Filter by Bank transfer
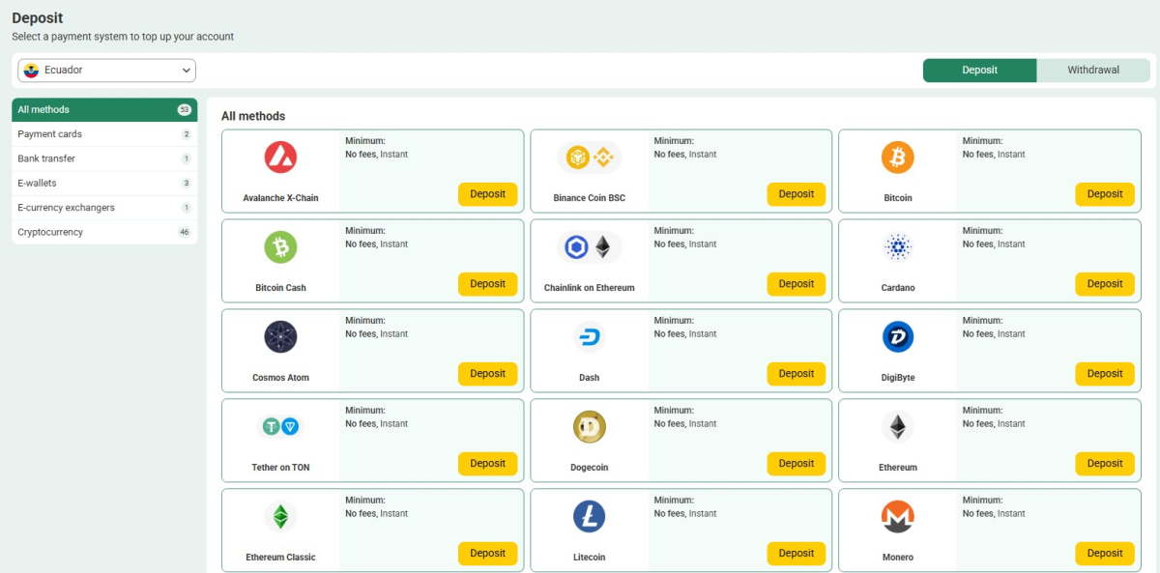Viewport: 1160px width, 573px height. click(104, 158)
